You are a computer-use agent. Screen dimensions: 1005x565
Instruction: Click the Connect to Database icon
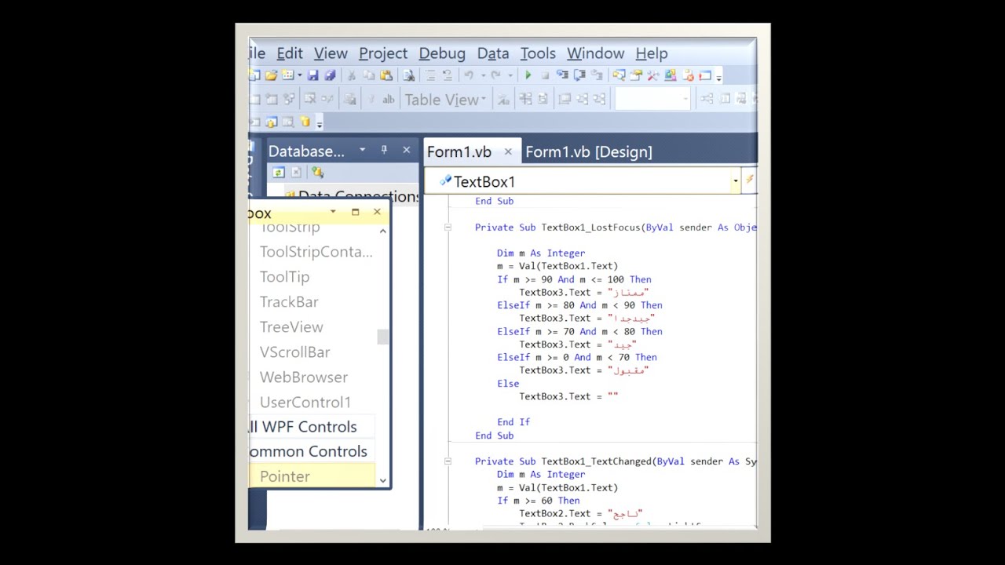[317, 173]
